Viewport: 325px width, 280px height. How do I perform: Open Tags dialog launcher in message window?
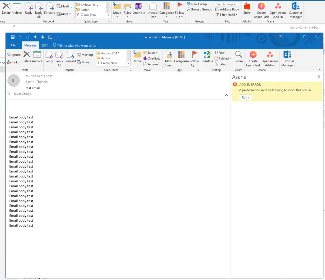[x=198, y=70]
